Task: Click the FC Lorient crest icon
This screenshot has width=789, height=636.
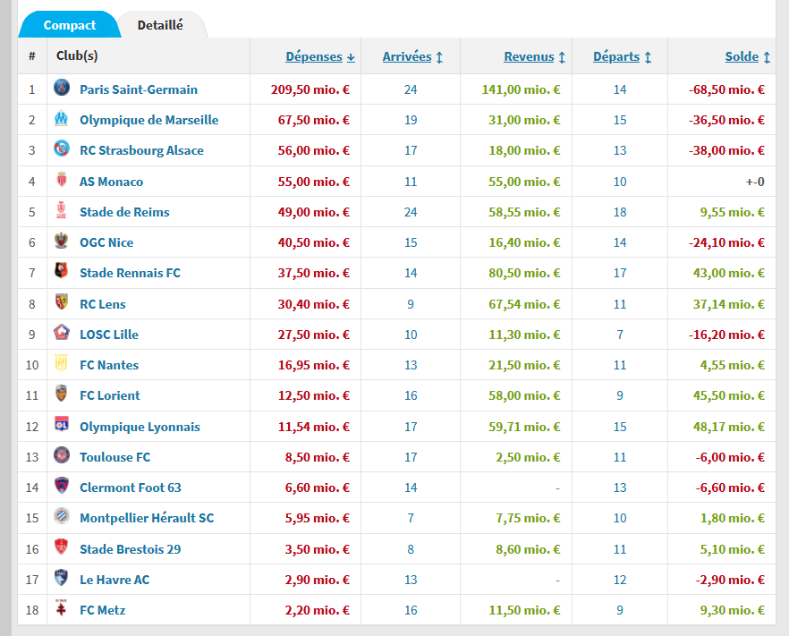Action: coord(62,394)
